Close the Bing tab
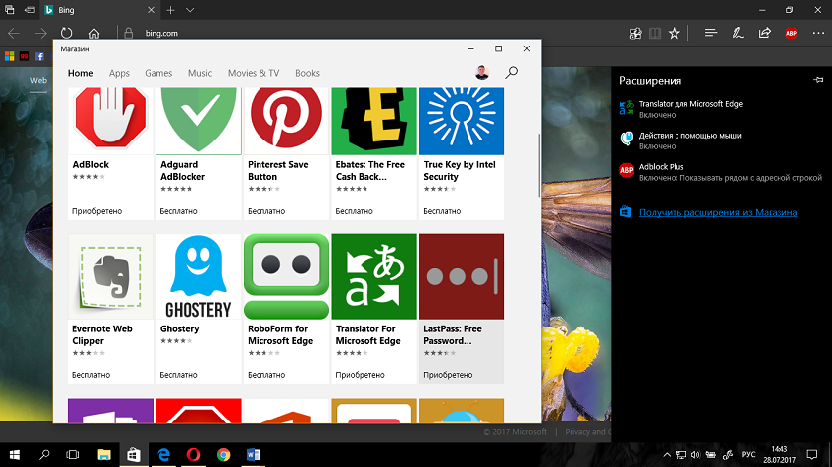 [151, 10]
